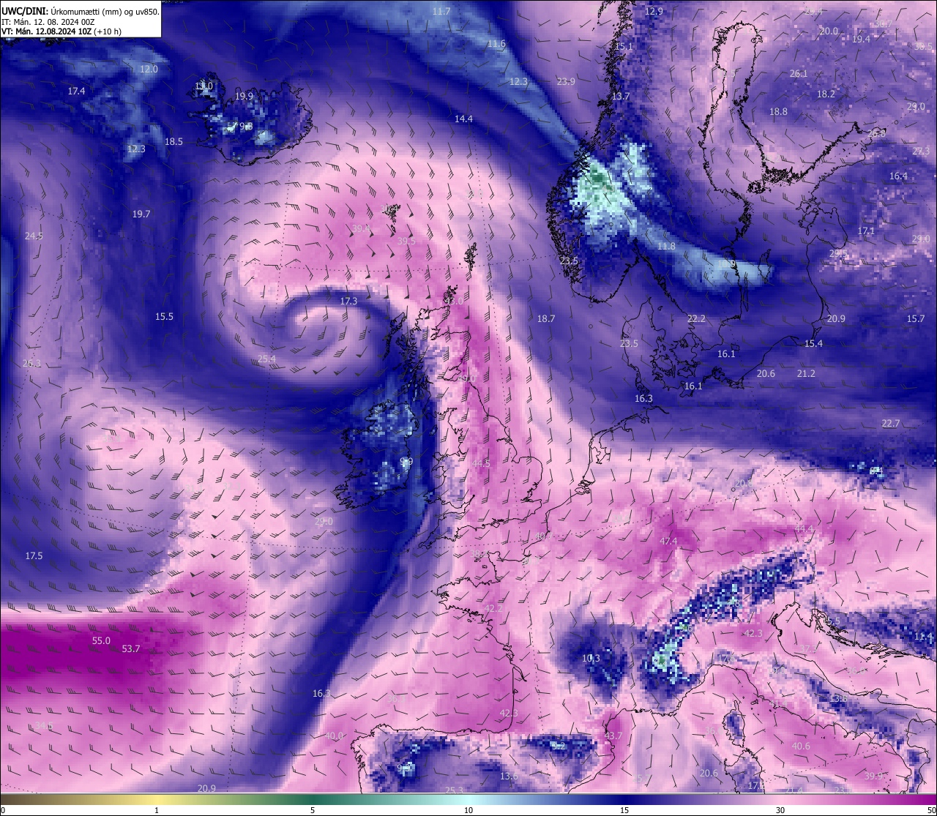This screenshot has width=937, height=816.
Task: Click the 19.4 value label
Action: 861,39
